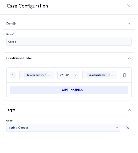This screenshot has height=153, width=138.
Task: Click the Name field containing Case 1
Action: (x=69, y=42)
